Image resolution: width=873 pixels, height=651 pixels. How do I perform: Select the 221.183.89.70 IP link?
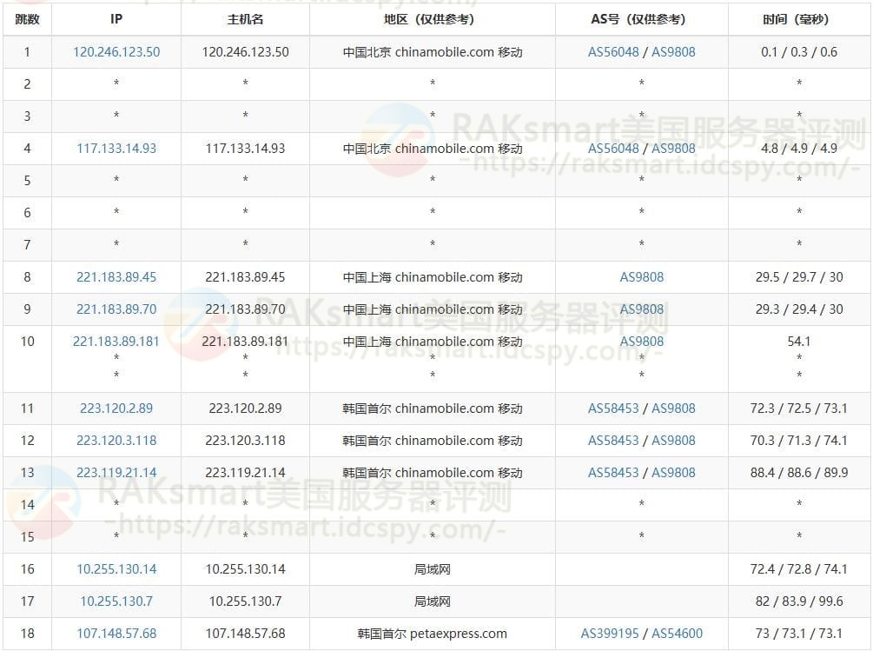click(x=116, y=309)
